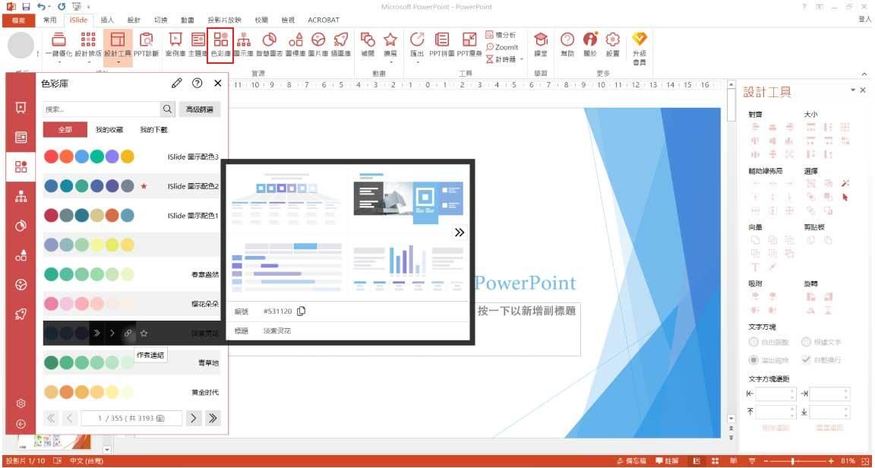Switch to the 插入 ribbon tab
Screen dimensions: 875x468
(107, 20)
